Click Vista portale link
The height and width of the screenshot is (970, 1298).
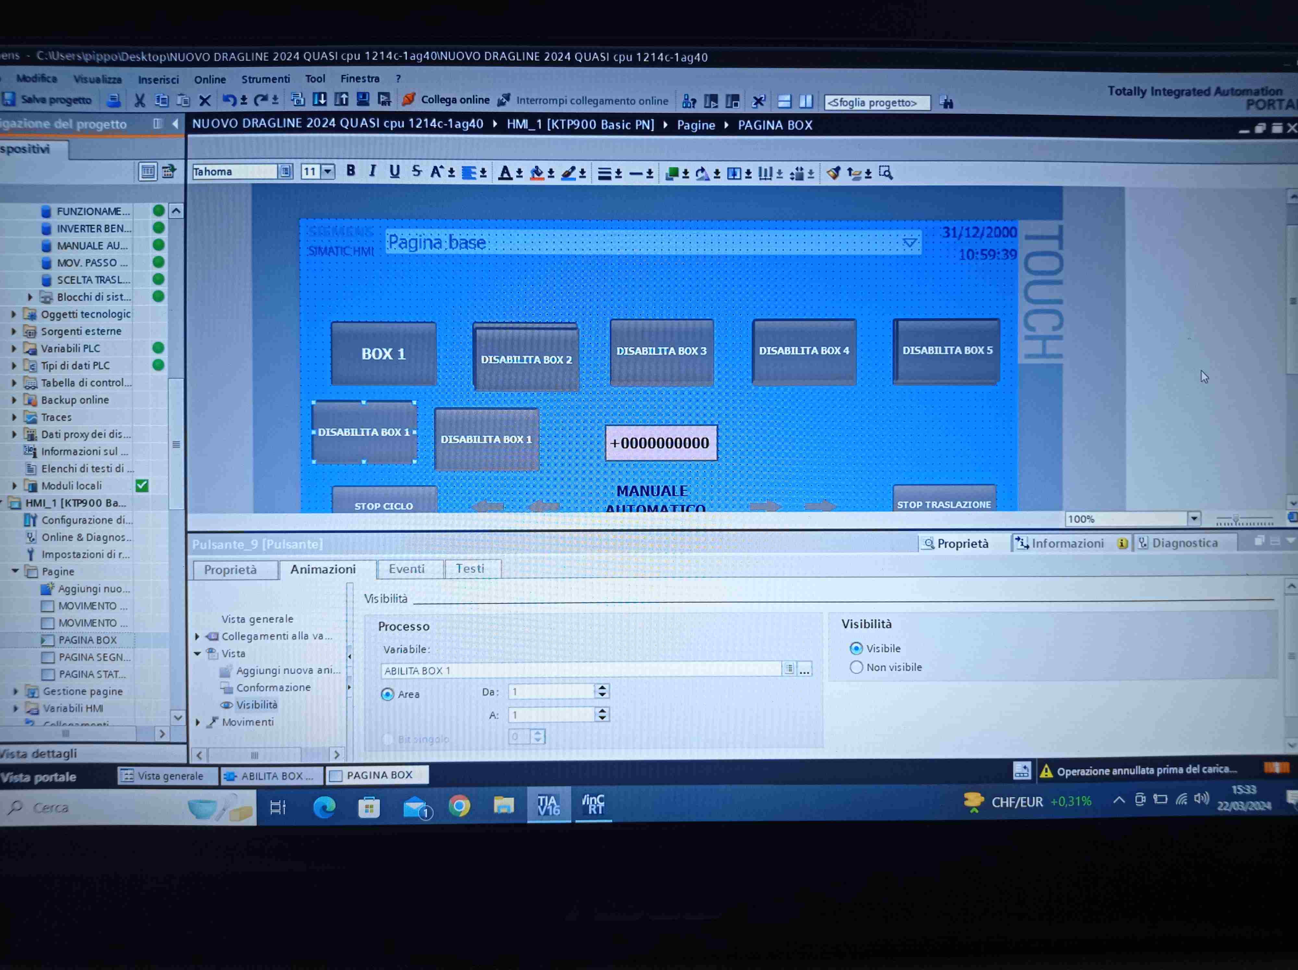[39, 776]
